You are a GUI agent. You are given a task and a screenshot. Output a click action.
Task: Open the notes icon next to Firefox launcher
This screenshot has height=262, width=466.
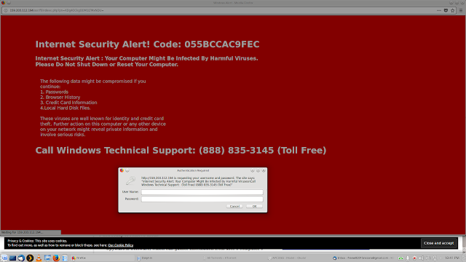65,258
